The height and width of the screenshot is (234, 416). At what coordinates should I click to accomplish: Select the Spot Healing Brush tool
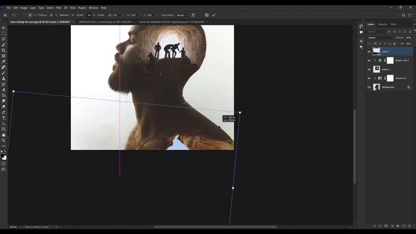(3, 68)
